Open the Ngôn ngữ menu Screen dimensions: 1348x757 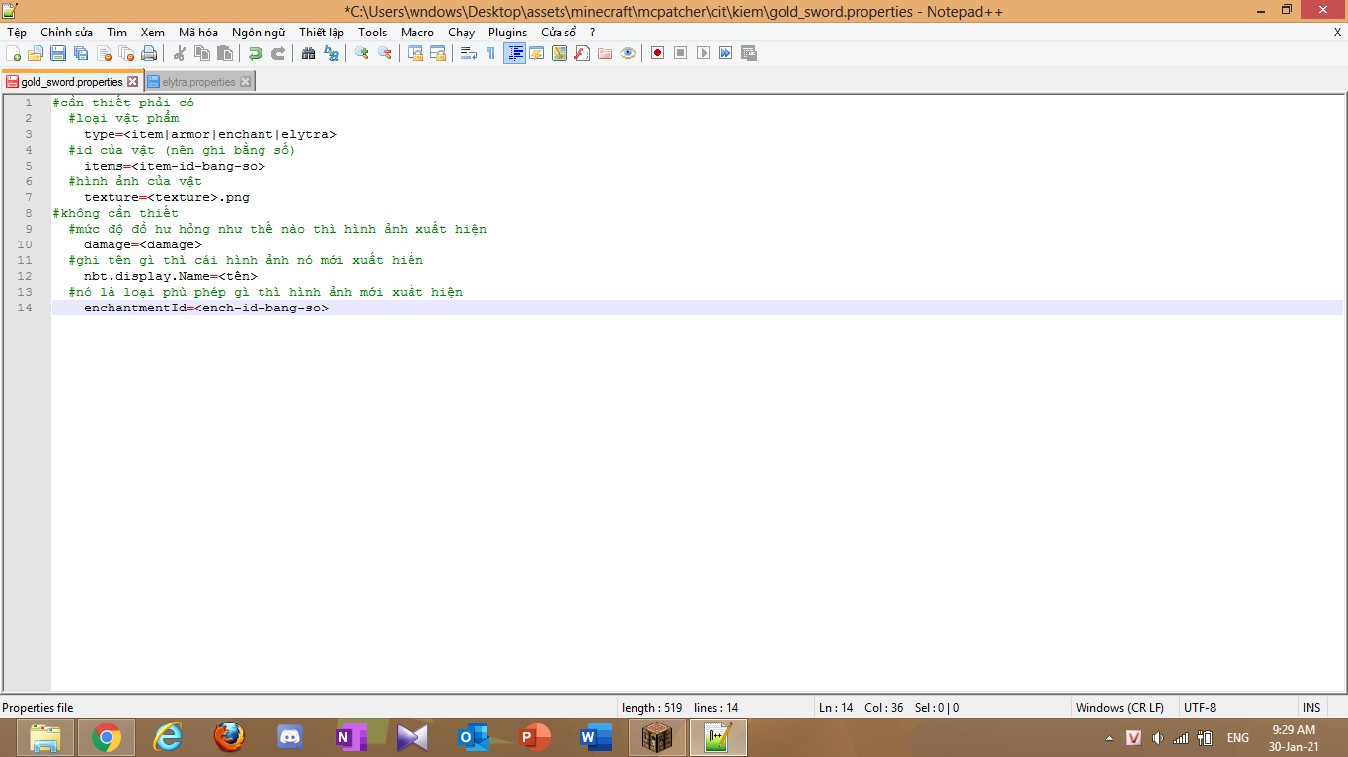259,33
